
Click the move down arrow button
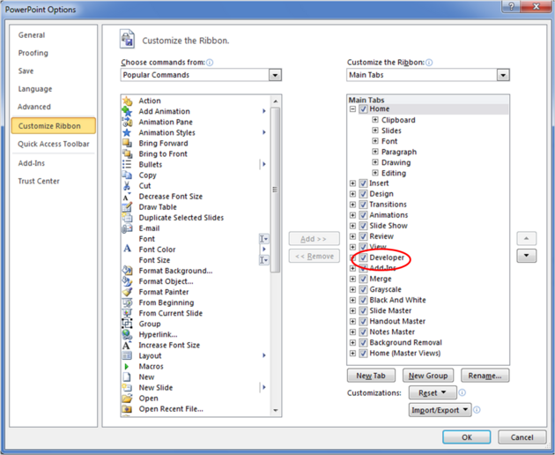pyautogui.click(x=526, y=256)
